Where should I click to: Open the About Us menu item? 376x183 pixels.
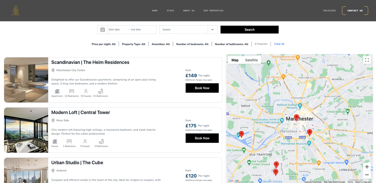coord(189,11)
